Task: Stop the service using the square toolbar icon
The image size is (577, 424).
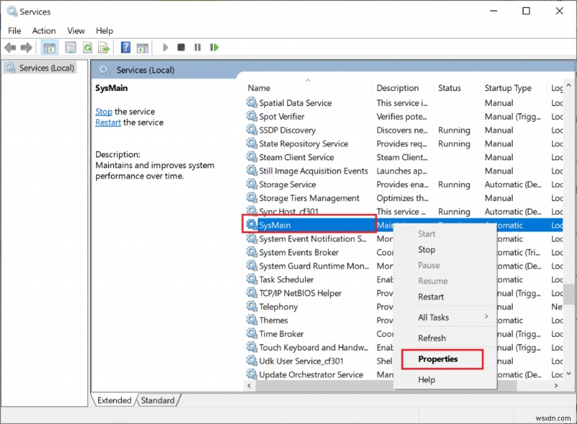Action: pyautogui.click(x=182, y=48)
